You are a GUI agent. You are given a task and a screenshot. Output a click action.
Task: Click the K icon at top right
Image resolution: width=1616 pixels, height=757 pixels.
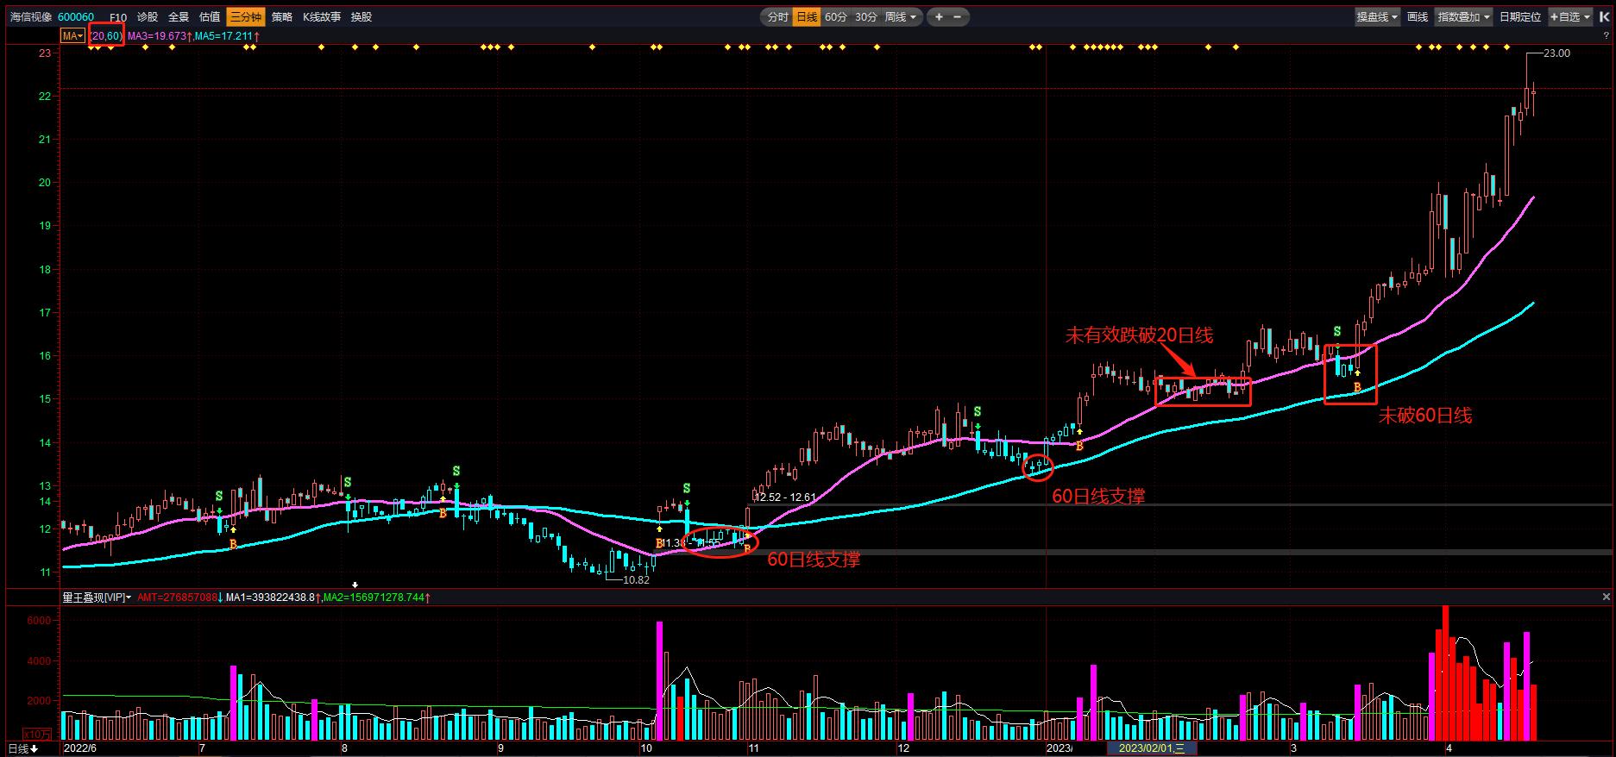tap(1605, 16)
